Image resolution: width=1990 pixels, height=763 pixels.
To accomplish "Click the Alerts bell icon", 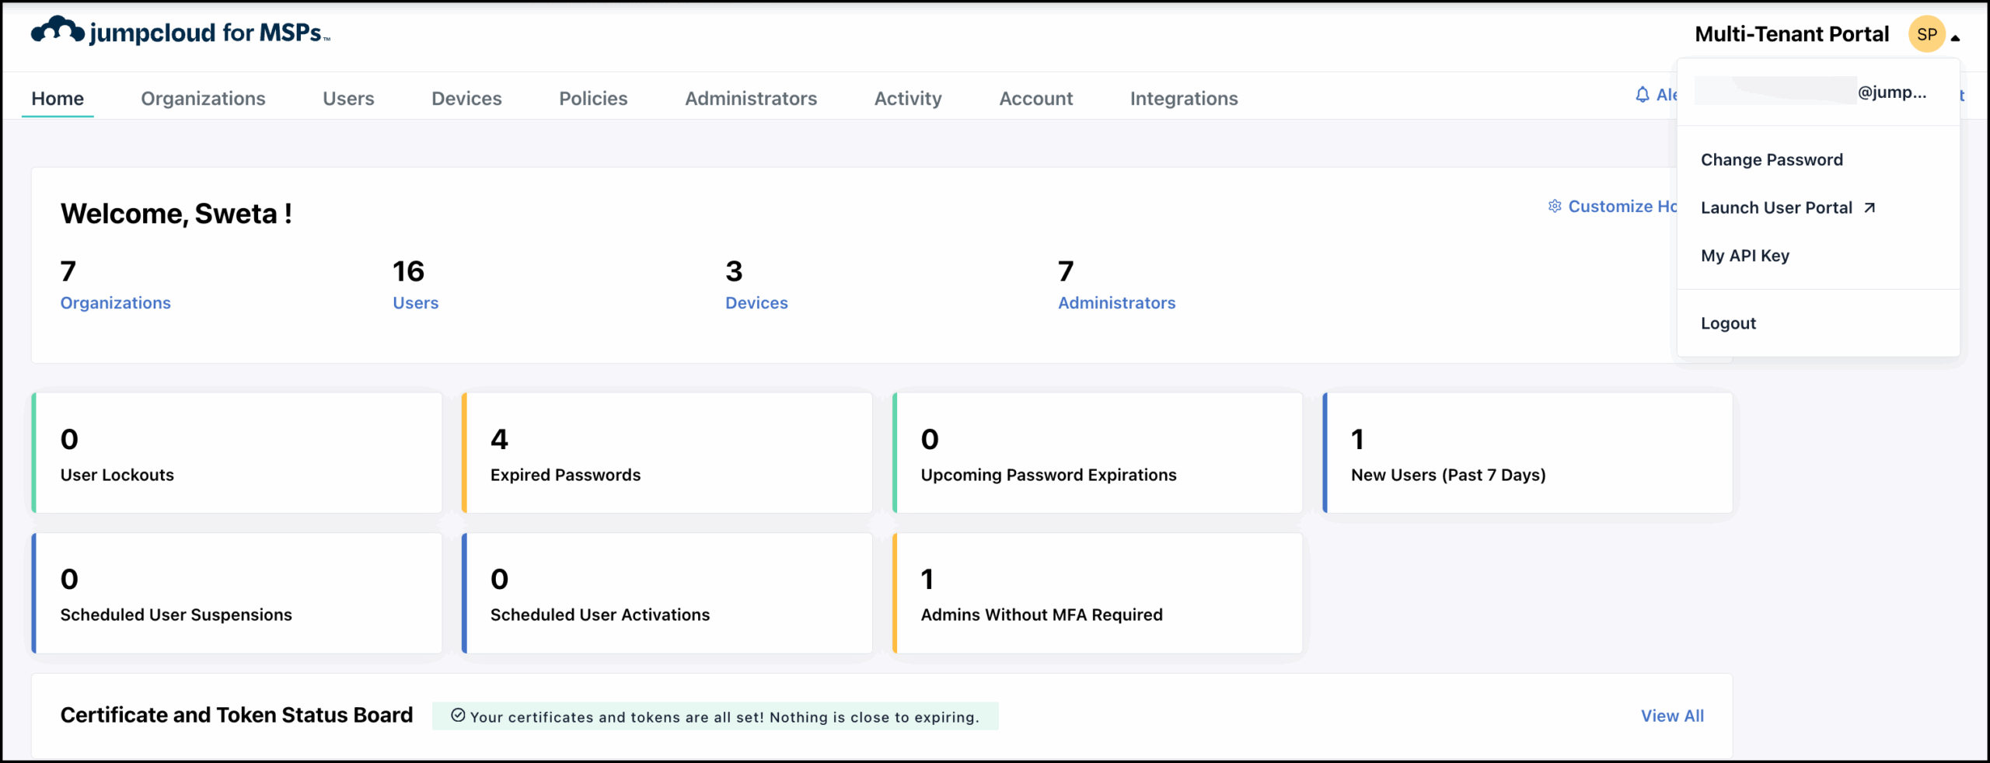I will pyautogui.click(x=1642, y=95).
